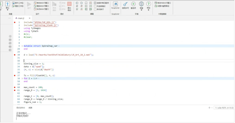The width and height of the screenshot is (235, 123).
Task: Switch to the 调试控制台 debug console tab
Action: (20, 108)
